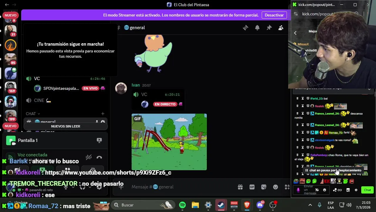376x212 pixels.
Task: Open Kick chat settings gear
Action: coord(356,190)
